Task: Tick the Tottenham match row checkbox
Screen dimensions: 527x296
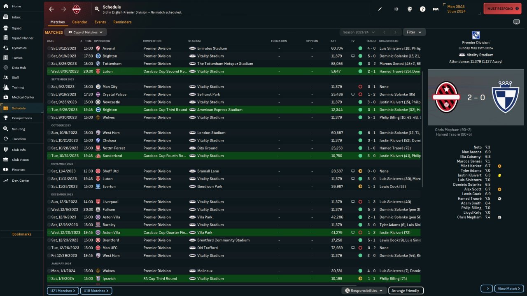Action: (49, 64)
